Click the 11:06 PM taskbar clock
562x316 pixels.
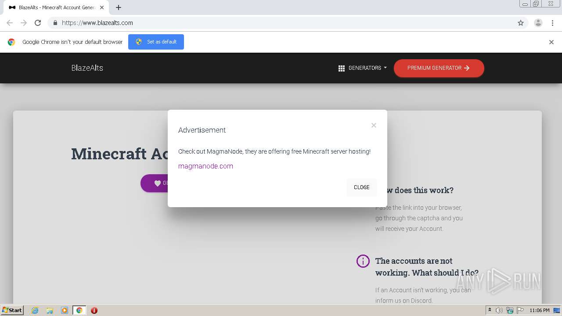click(x=539, y=310)
